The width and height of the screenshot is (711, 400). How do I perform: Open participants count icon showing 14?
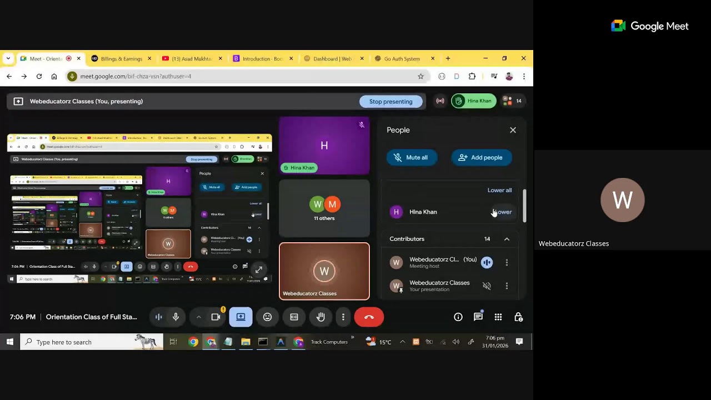coord(512,101)
